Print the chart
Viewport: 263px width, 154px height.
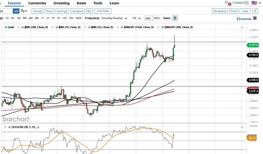(234, 11)
